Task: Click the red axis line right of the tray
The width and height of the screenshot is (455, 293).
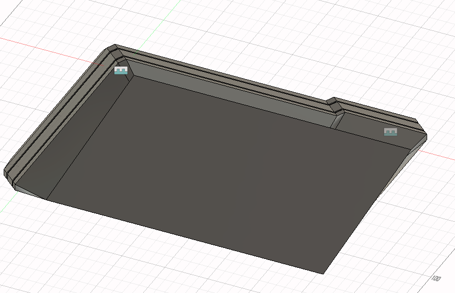Action: (440, 155)
